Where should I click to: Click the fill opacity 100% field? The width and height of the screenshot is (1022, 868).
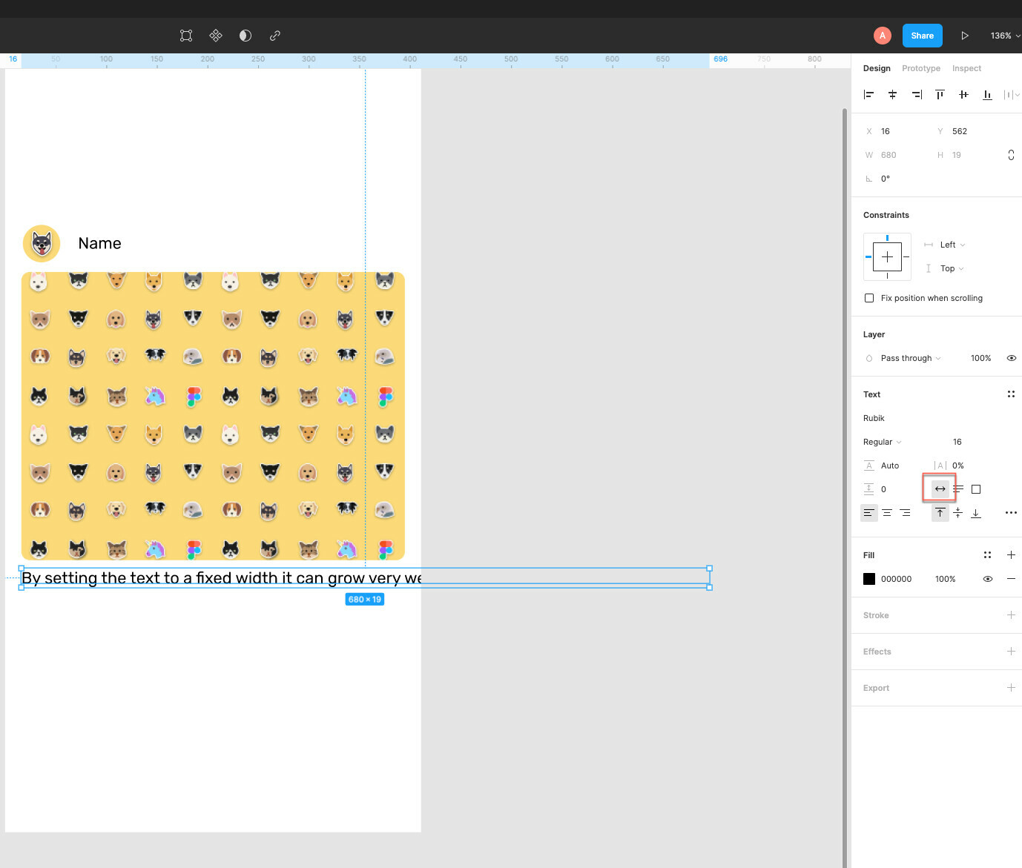(945, 579)
